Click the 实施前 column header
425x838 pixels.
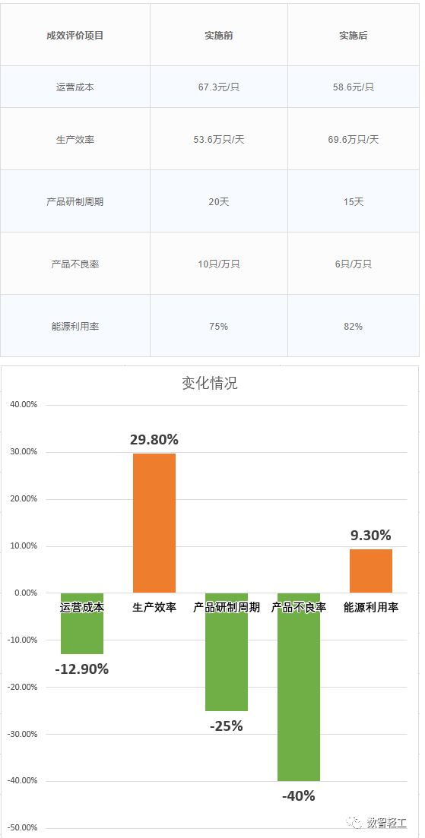point(219,36)
